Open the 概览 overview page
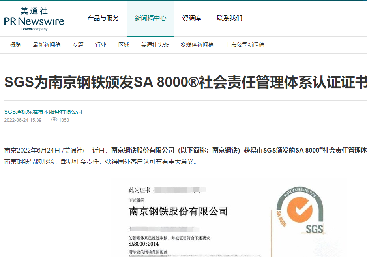This screenshot has width=367, height=257. (15, 45)
